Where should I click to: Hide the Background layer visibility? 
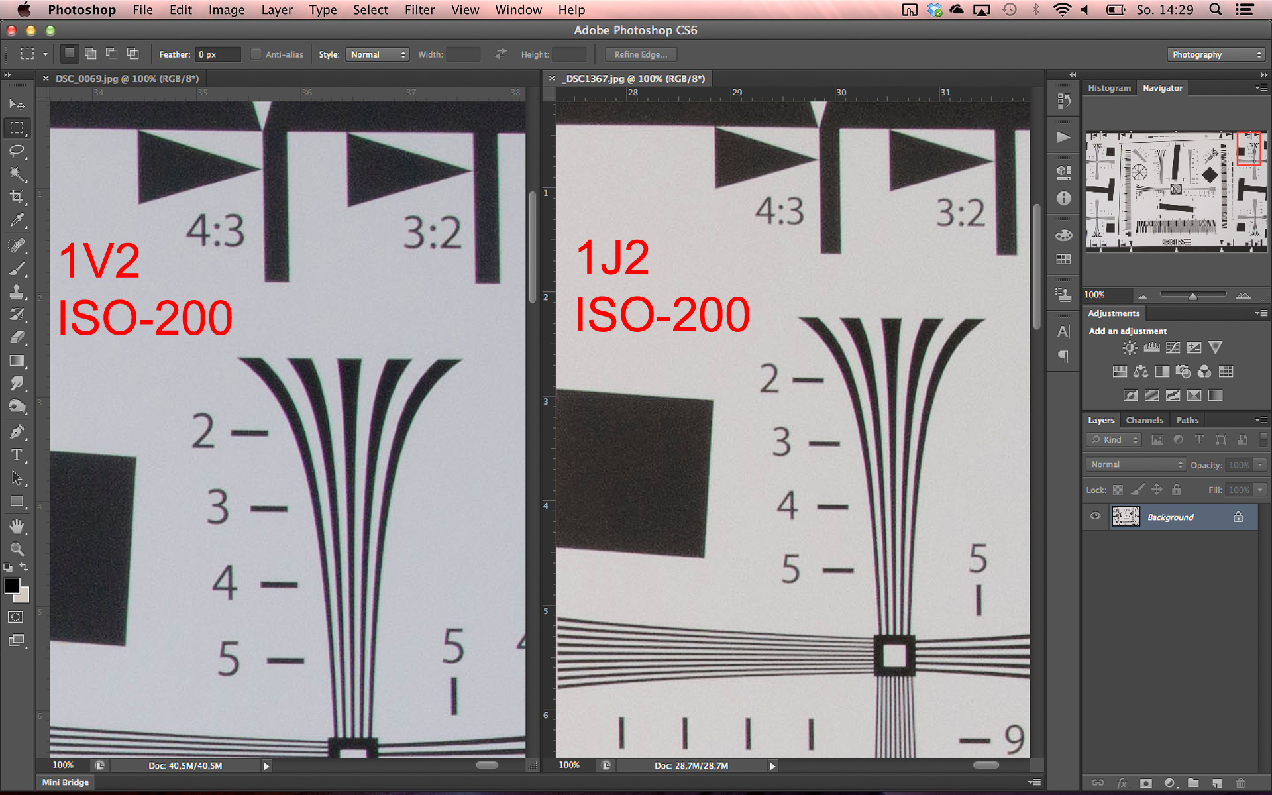click(1095, 517)
